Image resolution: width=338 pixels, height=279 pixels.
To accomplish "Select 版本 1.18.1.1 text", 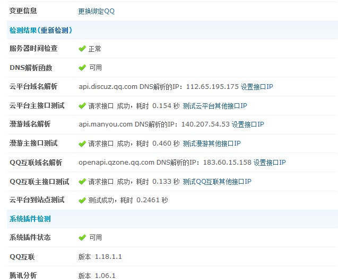I will coord(100,257).
